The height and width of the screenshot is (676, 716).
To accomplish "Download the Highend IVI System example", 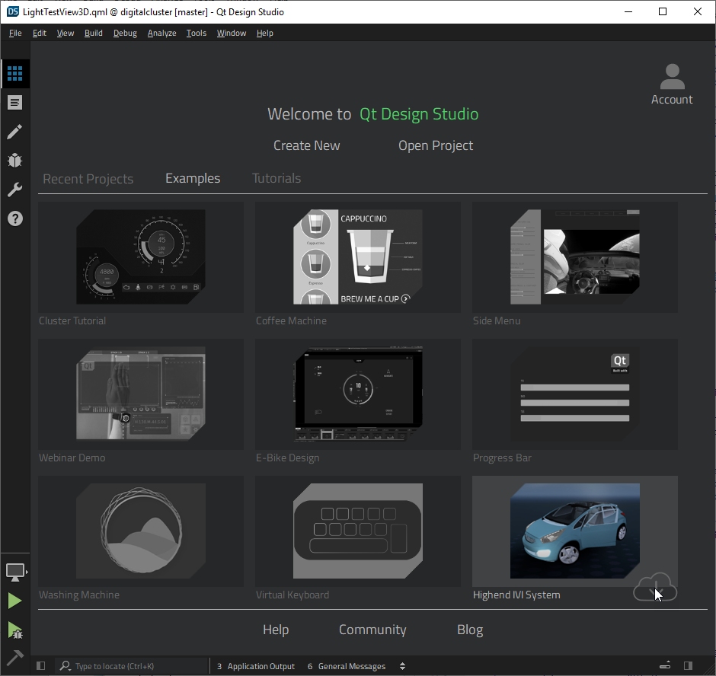I will (655, 587).
